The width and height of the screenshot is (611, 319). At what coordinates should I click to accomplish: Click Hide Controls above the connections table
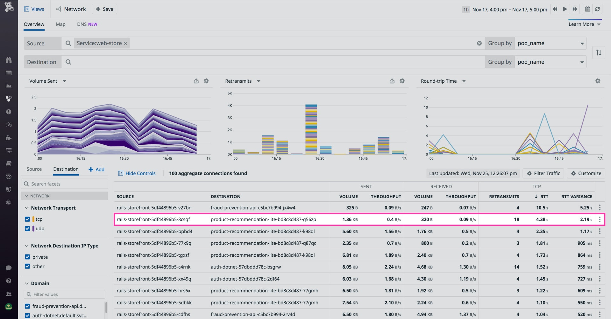[x=137, y=173]
